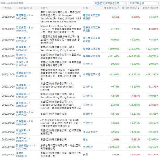
Task: Select listing date 2020/09/29
Action: [x=8, y=114]
